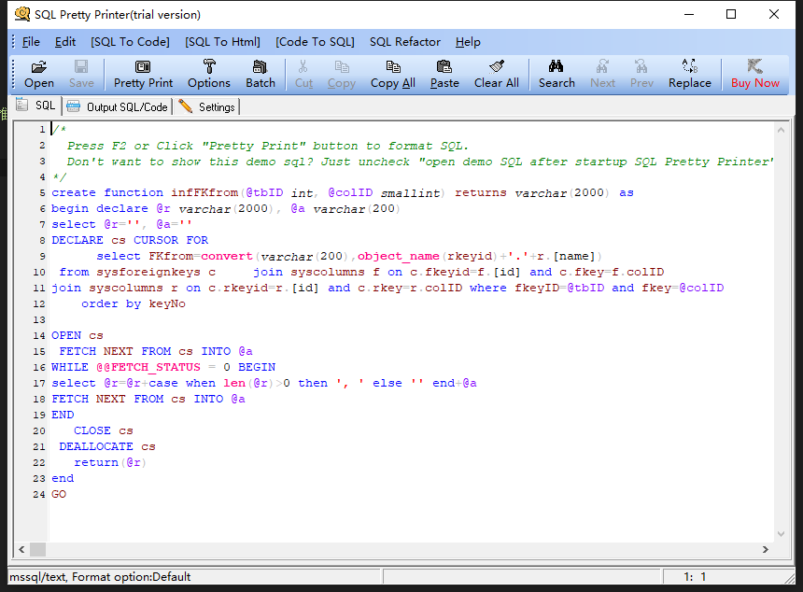Screen dimensions: 803x592
Task: Copy everything with Copy All icon
Action: pyautogui.click(x=393, y=75)
